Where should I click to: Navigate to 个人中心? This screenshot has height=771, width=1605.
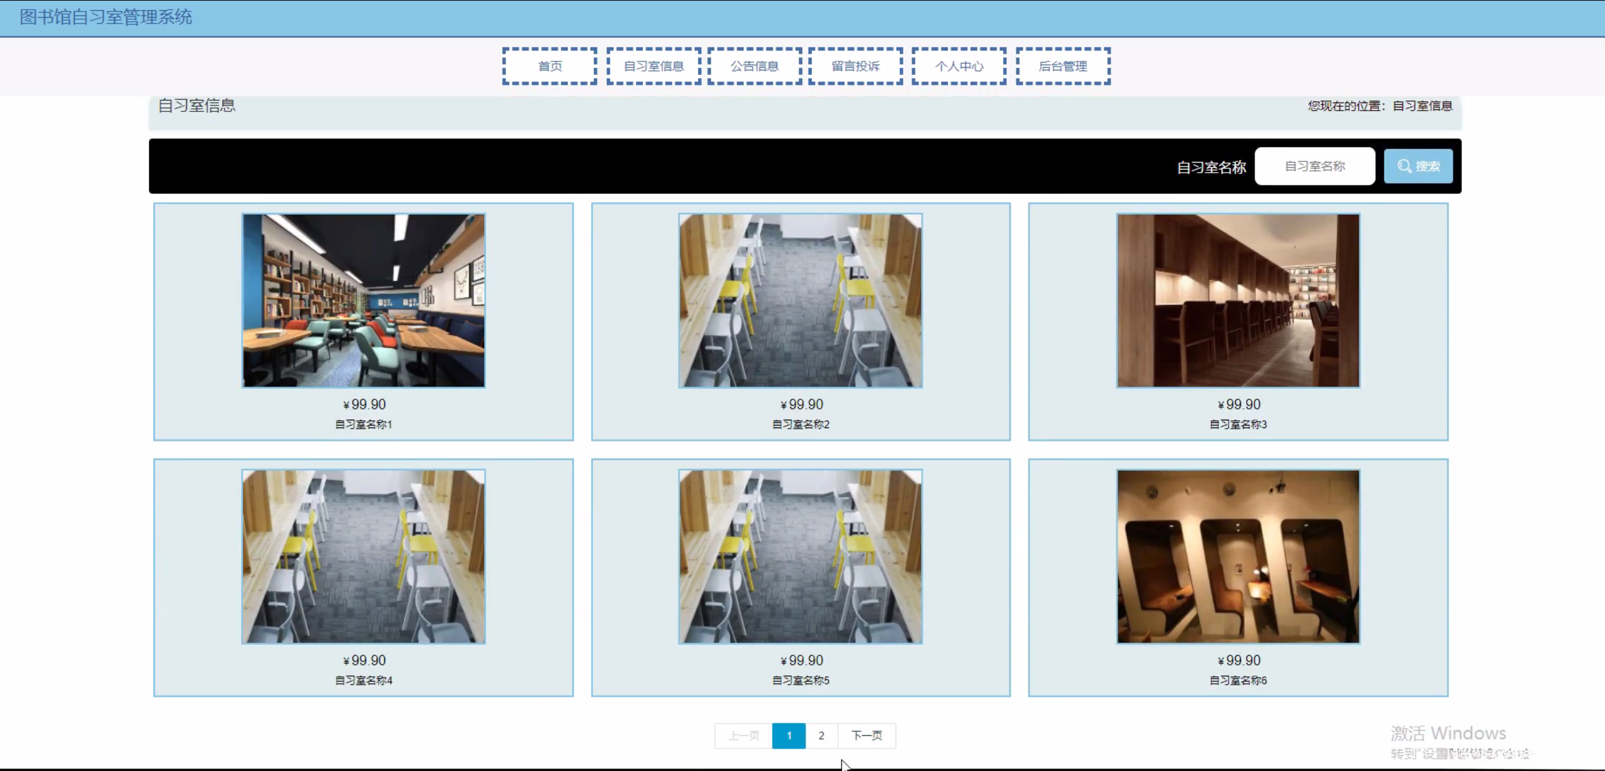(x=958, y=66)
